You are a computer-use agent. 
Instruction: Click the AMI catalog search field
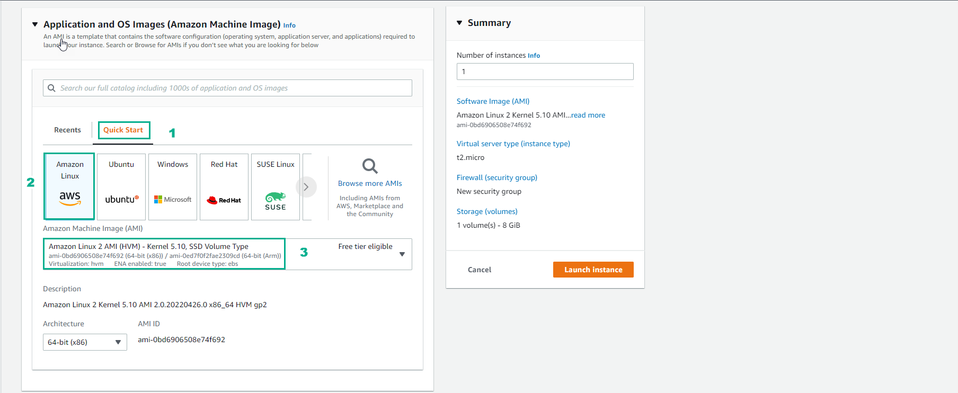click(227, 88)
